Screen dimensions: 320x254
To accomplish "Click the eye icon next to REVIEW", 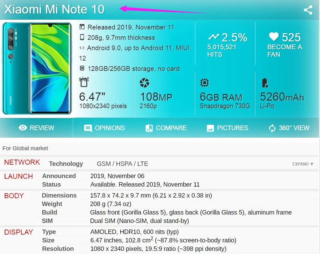I will (x=23, y=128).
